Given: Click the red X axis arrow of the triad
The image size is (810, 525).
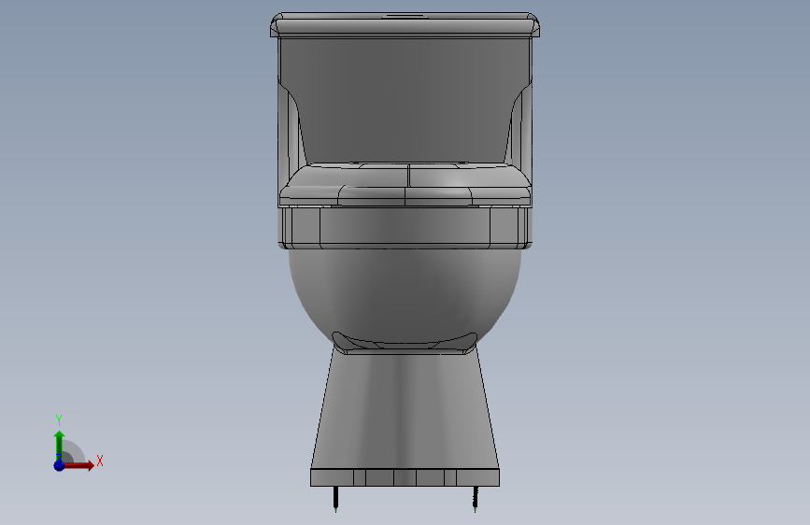Looking at the screenshot, I should click(x=78, y=465).
